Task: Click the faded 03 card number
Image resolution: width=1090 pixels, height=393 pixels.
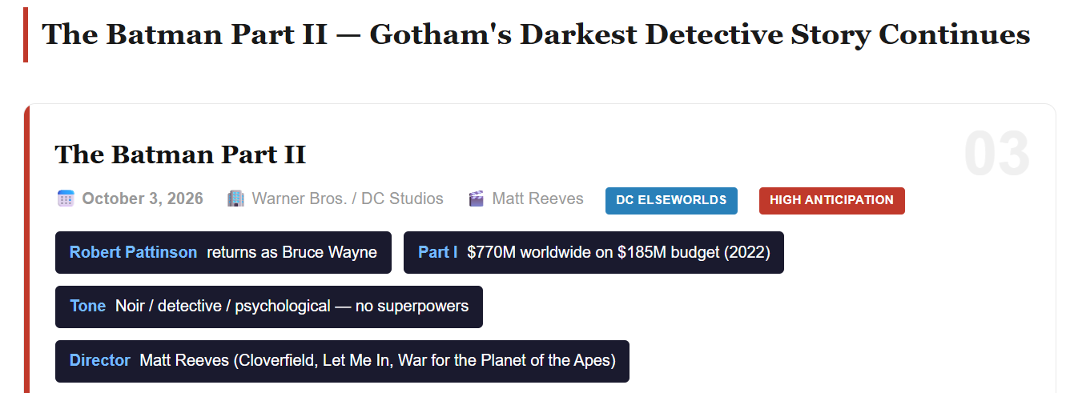Action: tap(995, 154)
